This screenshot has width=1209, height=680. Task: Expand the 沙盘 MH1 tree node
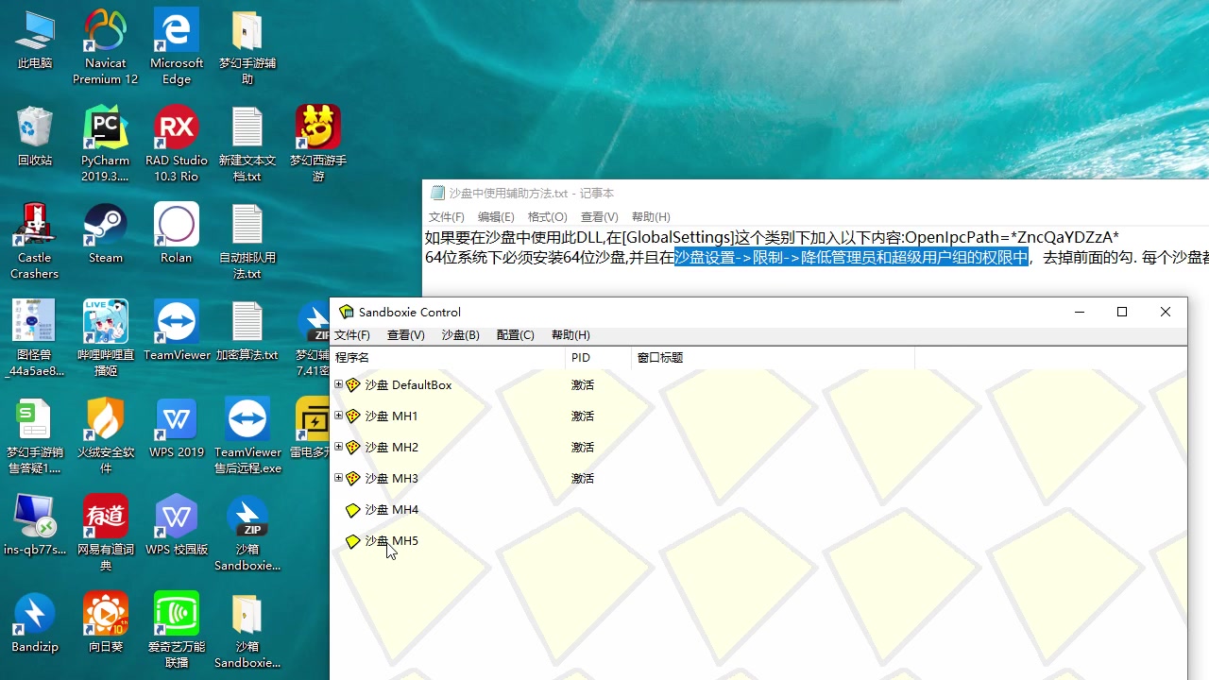(x=338, y=416)
